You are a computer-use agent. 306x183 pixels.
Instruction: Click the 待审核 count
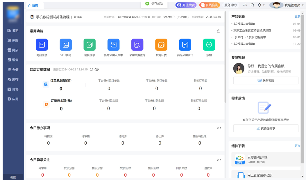pos(85,143)
